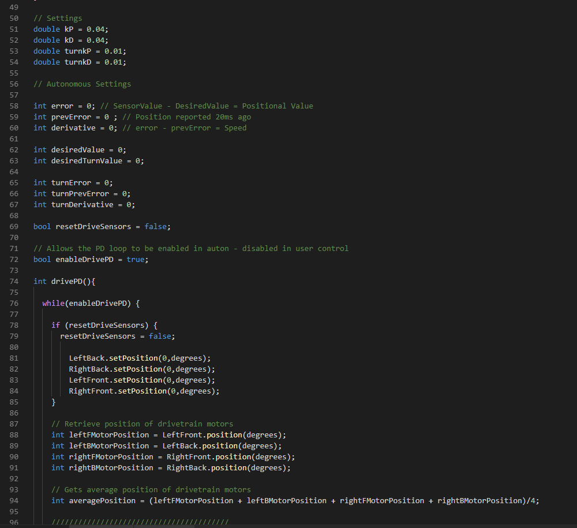The height and width of the screenshot is (528, 577).
Task: Click the 'if (resetDriveSensors) {' statement
Action: pyautogui.click(x=104, y=325)
